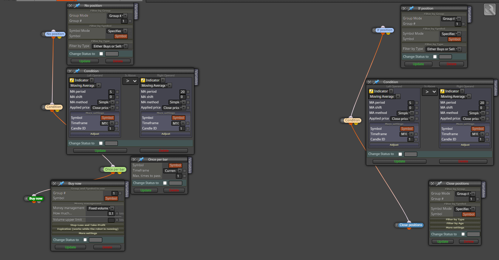The height and width of the screenshot is (260, 499).
Task: Select the No position block node
Action: (x=55, y=34)
